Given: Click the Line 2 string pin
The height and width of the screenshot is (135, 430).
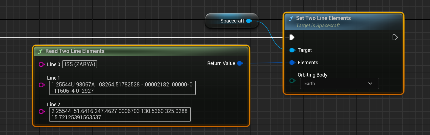Looking at the screenshot, I should pyautogui.click(x=42, y=111).
